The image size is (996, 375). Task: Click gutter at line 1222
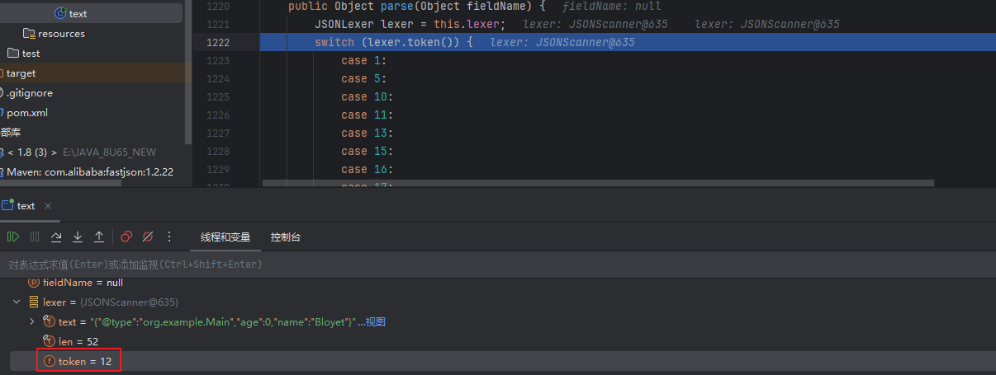tap(219, 42)
